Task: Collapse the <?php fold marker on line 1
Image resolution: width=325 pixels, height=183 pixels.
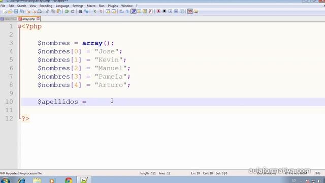Action: [x=19, y=26]
